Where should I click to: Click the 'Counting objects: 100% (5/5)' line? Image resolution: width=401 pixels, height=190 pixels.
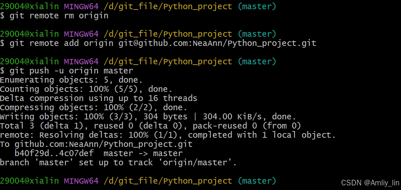(86, 89)
